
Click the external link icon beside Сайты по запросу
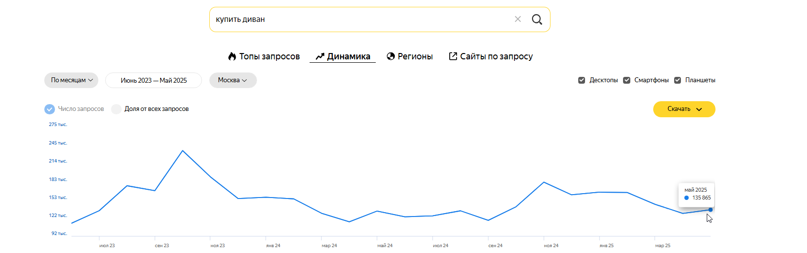tap(453, 56)
